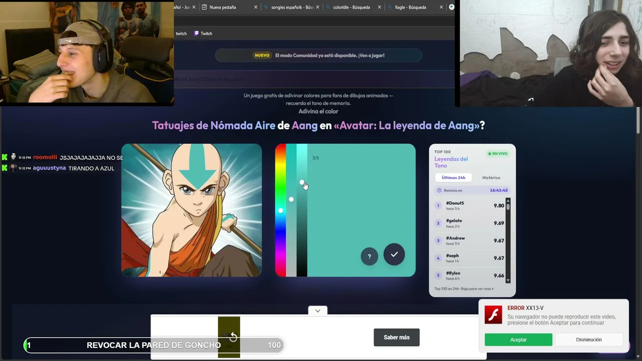Close the Nueva pestaña tab
Viewport: 642px width, 361px height.
coord(256,7)
